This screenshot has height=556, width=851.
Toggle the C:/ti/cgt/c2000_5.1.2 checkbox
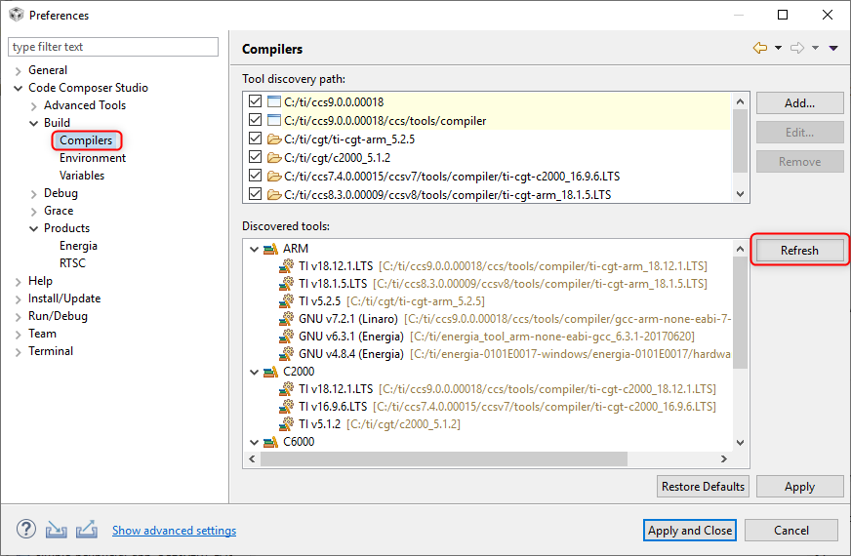255,157
